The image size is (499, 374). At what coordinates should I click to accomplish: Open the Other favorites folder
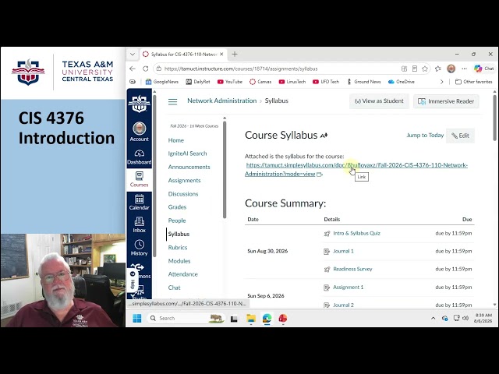coord(474,82)
